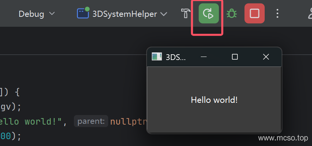312x146 pixels.
Task: Click the parent: parameter hint in code
Action: (91, 121)
